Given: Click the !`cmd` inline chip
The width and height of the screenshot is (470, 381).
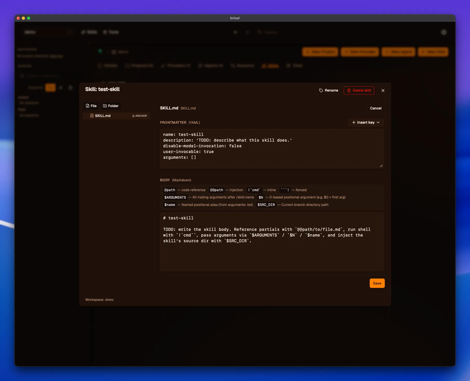Looking at the screenshot, I should coord(254,190).
